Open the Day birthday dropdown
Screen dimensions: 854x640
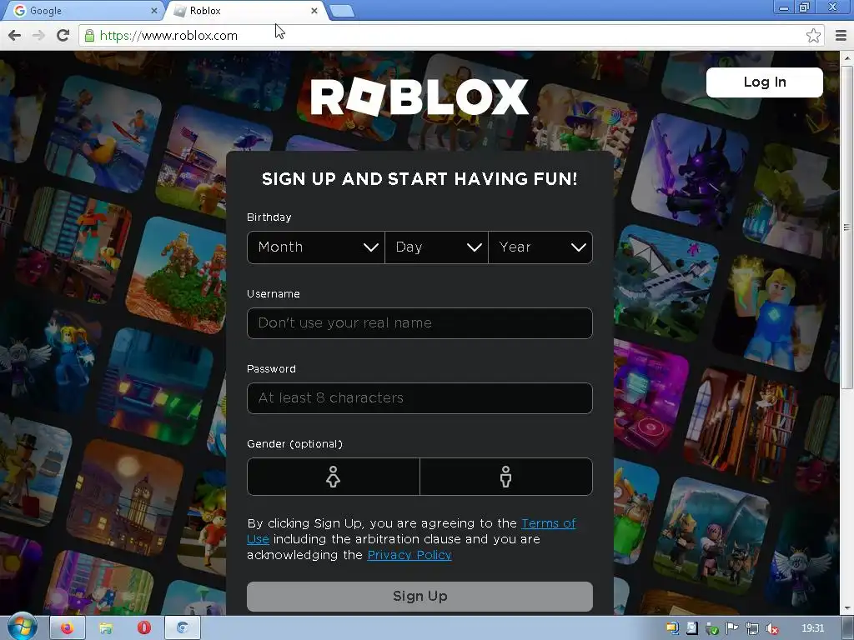[436, 247]
